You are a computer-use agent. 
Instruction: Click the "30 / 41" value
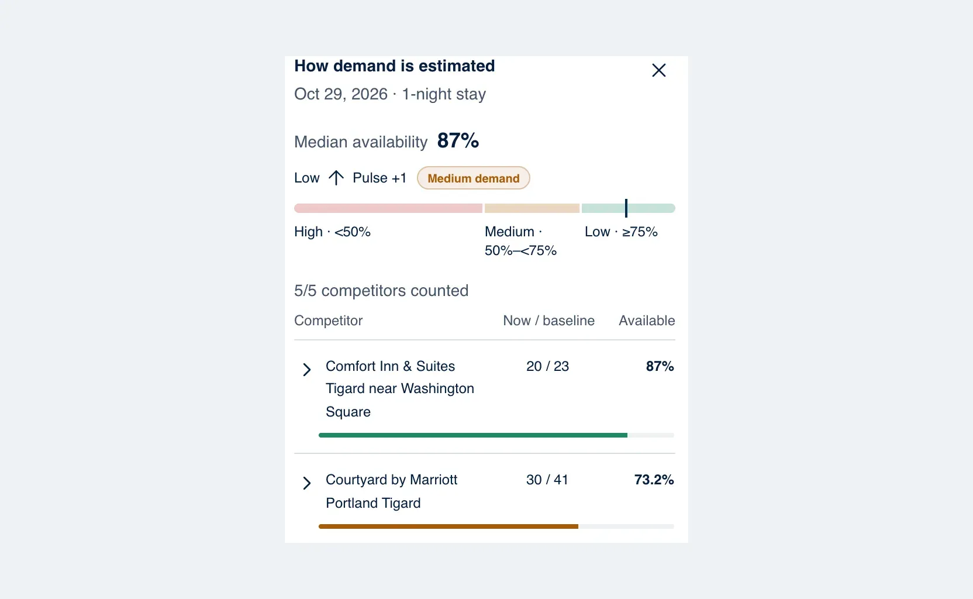click(547, 480)
